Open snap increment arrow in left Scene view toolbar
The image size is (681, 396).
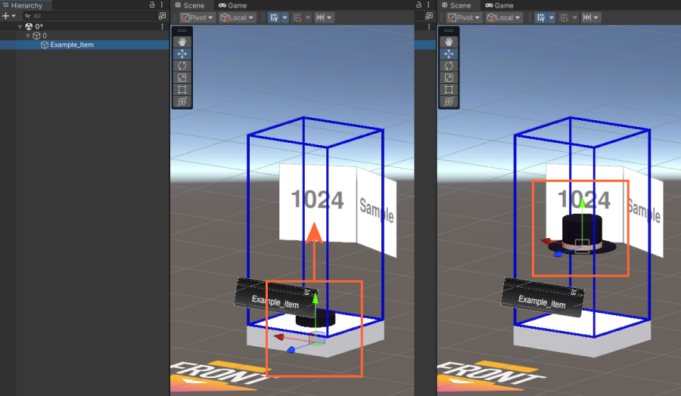(x=308, y=17)
